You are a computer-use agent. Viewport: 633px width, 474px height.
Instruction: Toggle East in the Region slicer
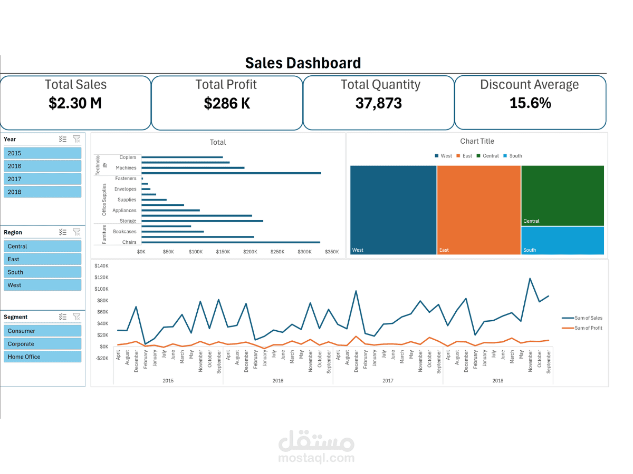click(42, 259)
